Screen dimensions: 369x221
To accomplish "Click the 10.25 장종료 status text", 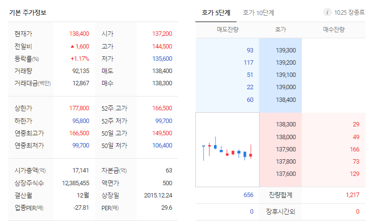I will (349, 13).
